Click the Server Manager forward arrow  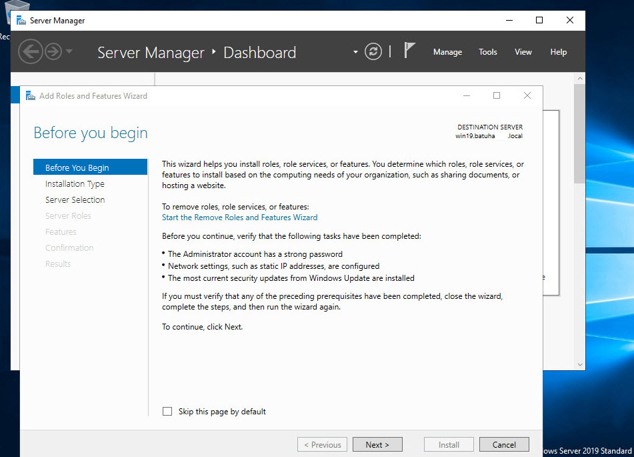pos(53,52)
